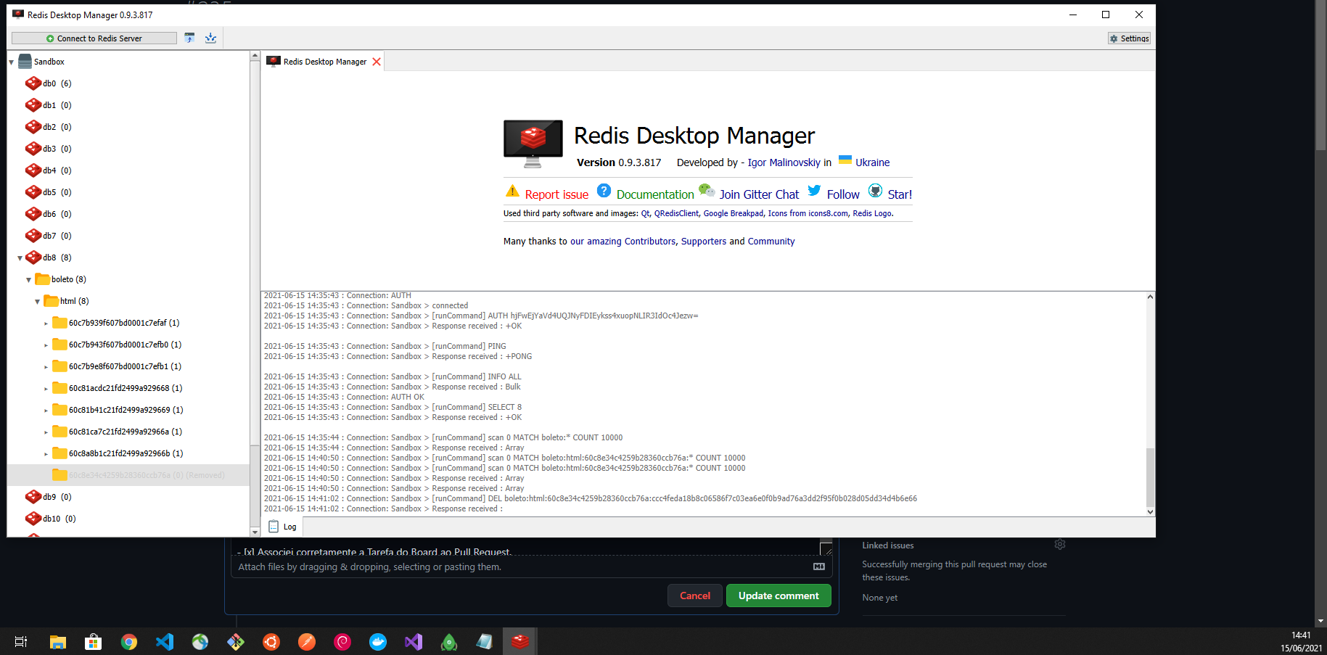Screen dimensions: 1327x655
Task: Click the html namespace folder icon
Action: pos(52,301)
